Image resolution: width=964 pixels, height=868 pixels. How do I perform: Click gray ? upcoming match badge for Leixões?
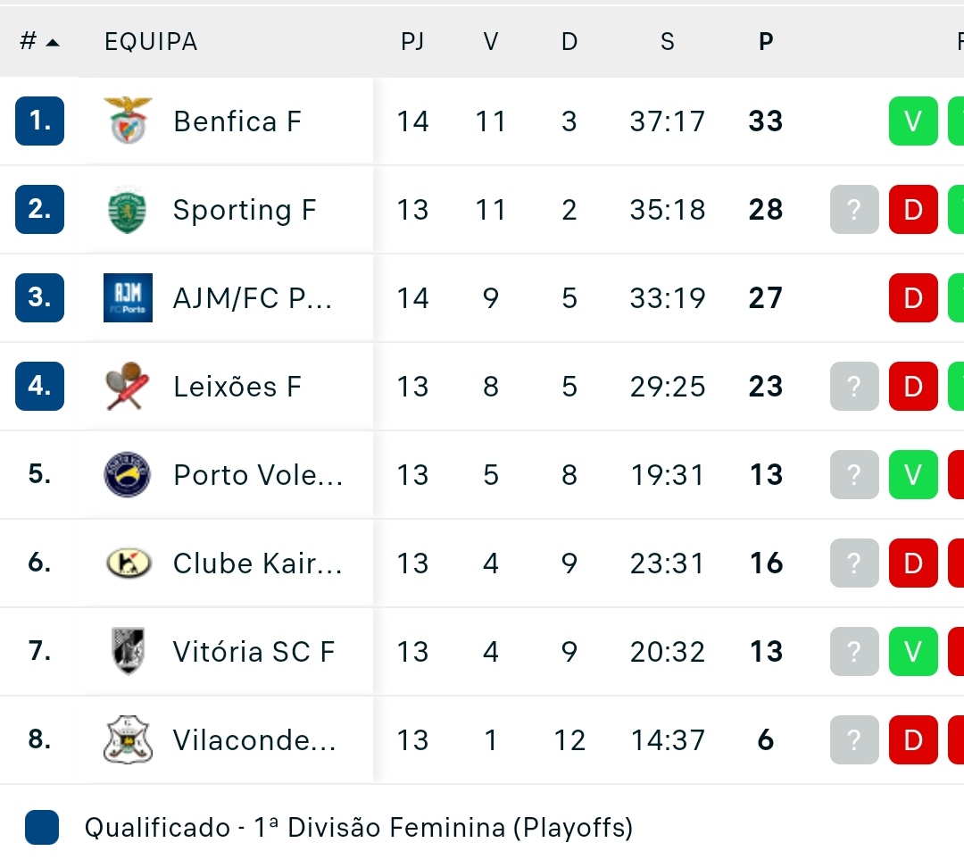[854, 387]
